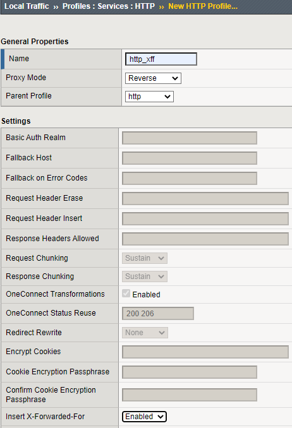Click the Response Headers Allowed field
The width and height of the screenshot is (292, 428).
[205, 239]
